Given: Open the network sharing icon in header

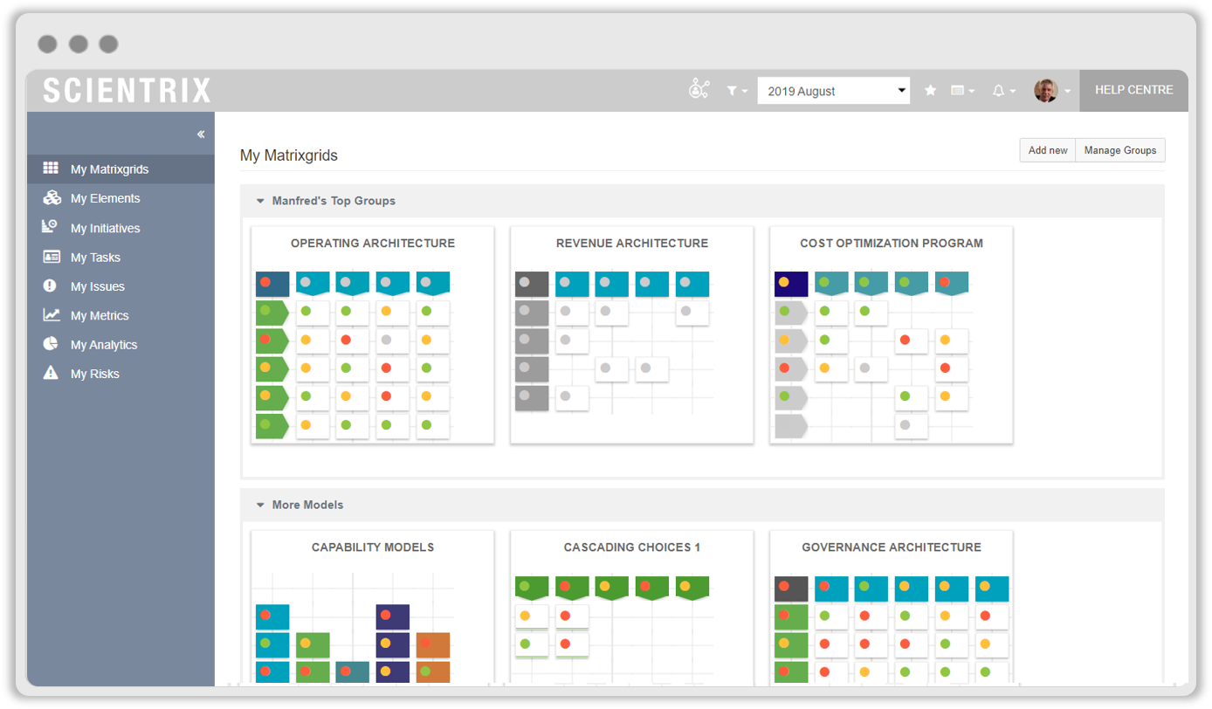Looking at the screenshot, I should pyautogui.click(x=699, y=90).
